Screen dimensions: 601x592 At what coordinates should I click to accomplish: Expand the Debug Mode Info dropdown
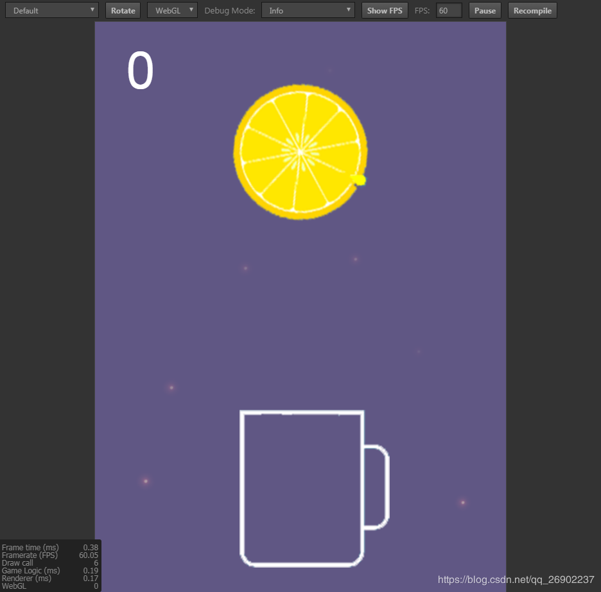[x=308, y=10]
